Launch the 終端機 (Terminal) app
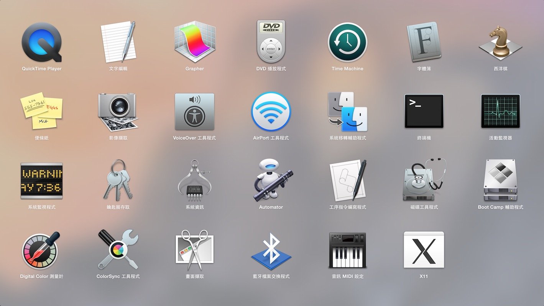 pos(424,111)
